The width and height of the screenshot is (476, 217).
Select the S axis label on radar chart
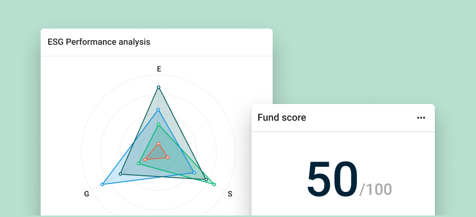pos(230,194)
